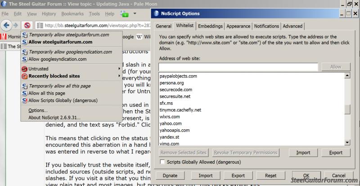This screenshot has height=186, width=360.
Task: Open the Notifications tab
Action: [266, 26]
